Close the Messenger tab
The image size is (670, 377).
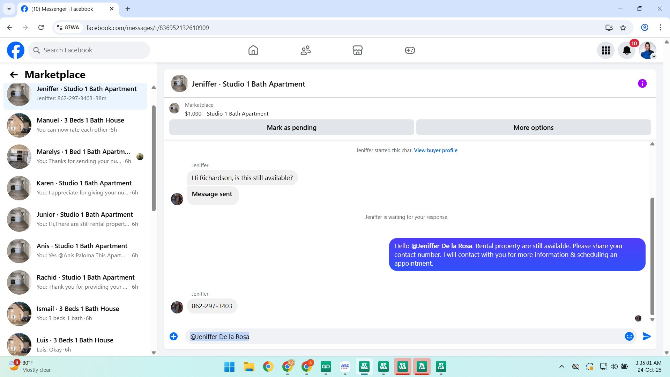(x=112, y=9)
